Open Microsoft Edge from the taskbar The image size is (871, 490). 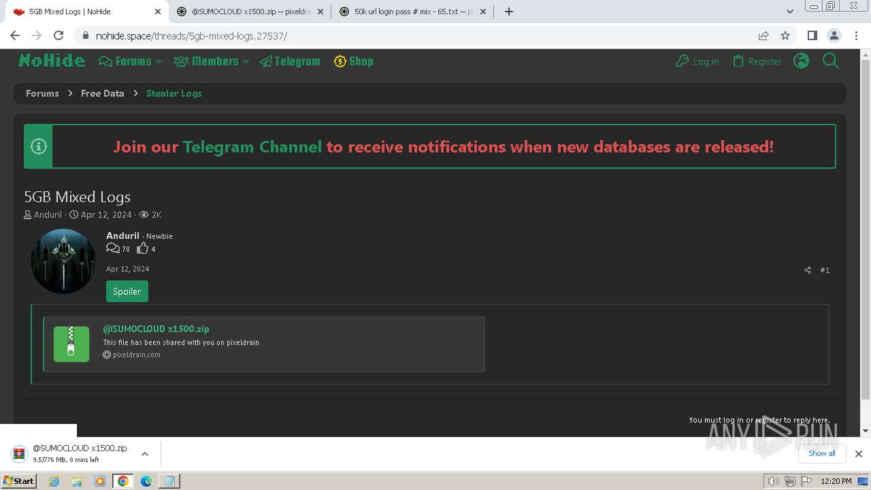[x=146, y=481]
